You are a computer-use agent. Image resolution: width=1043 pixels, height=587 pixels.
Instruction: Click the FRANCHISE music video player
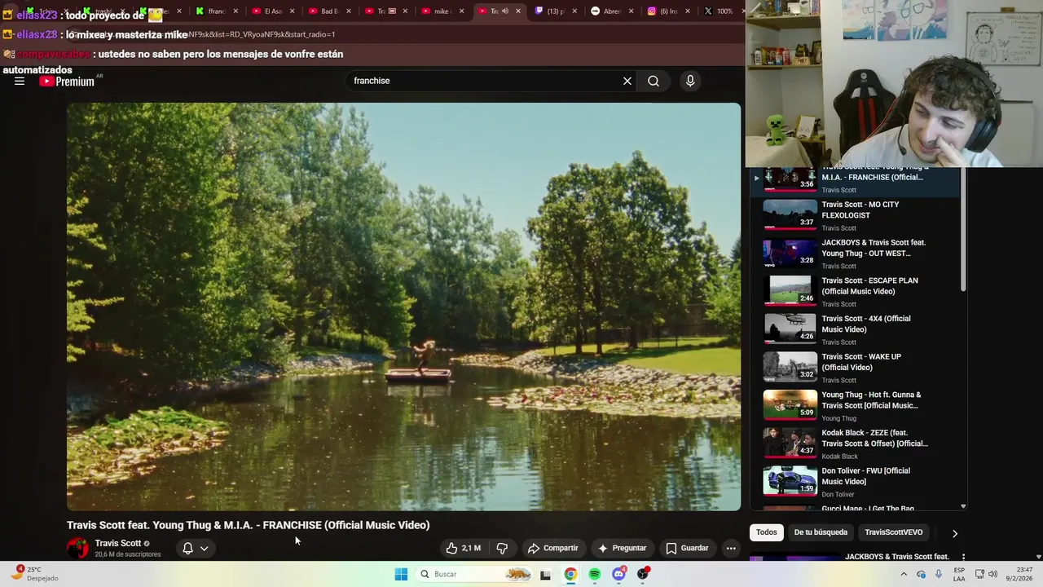click(403, 307)
